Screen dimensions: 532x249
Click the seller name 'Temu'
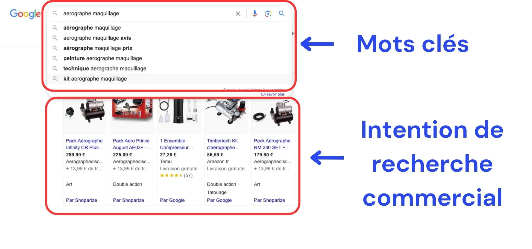click(166, 162)
